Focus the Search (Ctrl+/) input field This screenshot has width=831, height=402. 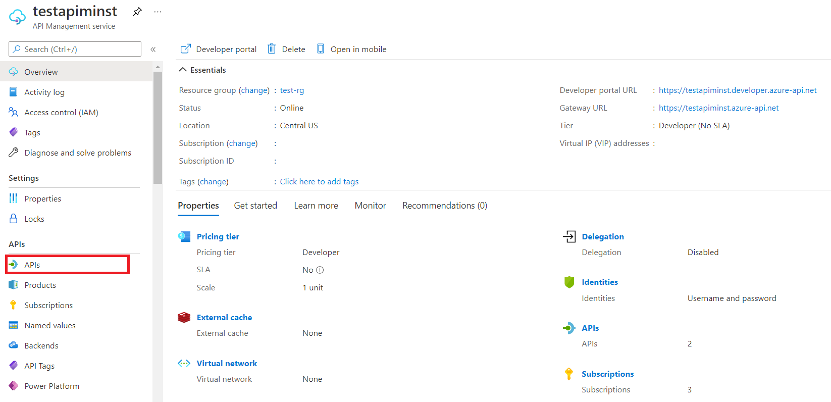pos(75,49)
